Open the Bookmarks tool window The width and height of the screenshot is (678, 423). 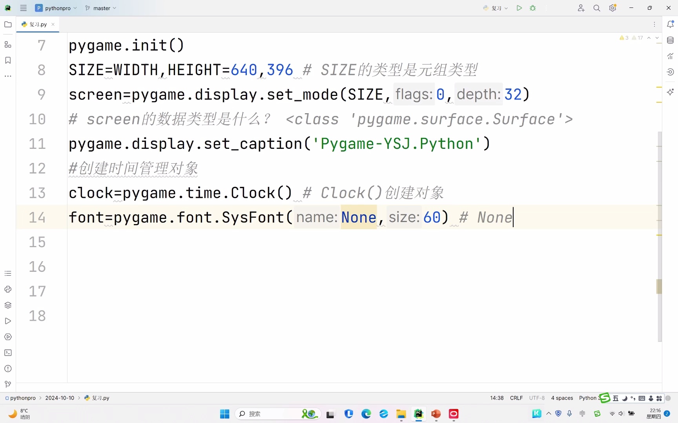tap(8, 60)
